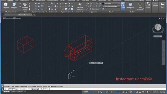Select the rectangle draw tool

point(52,9)
